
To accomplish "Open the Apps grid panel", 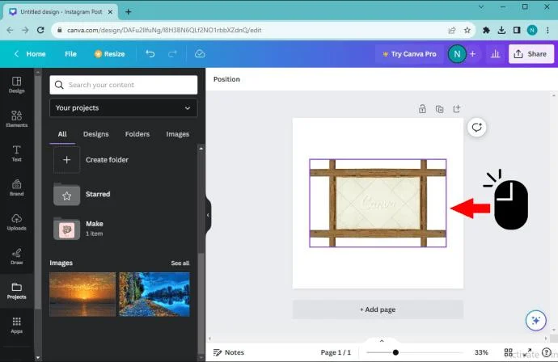I will (x=16, y=325).
